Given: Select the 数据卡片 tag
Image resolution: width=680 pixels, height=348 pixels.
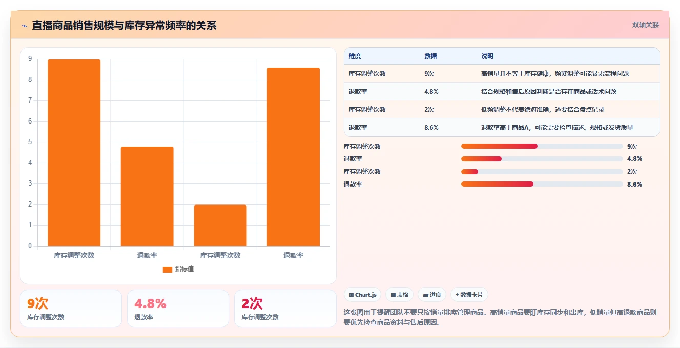Looking at the screenshot, I should point(469,295).
